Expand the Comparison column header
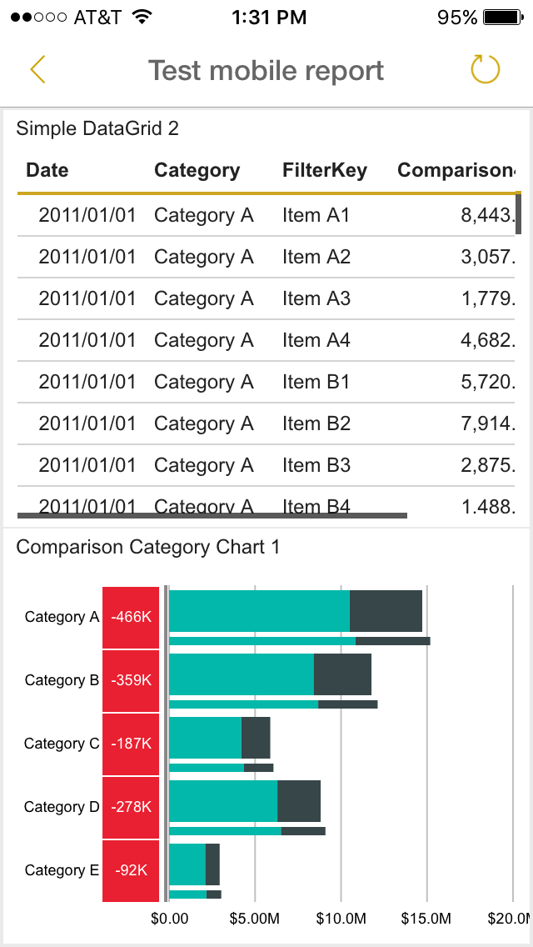This screenshot has width=533, height=947. coord(456,170)
